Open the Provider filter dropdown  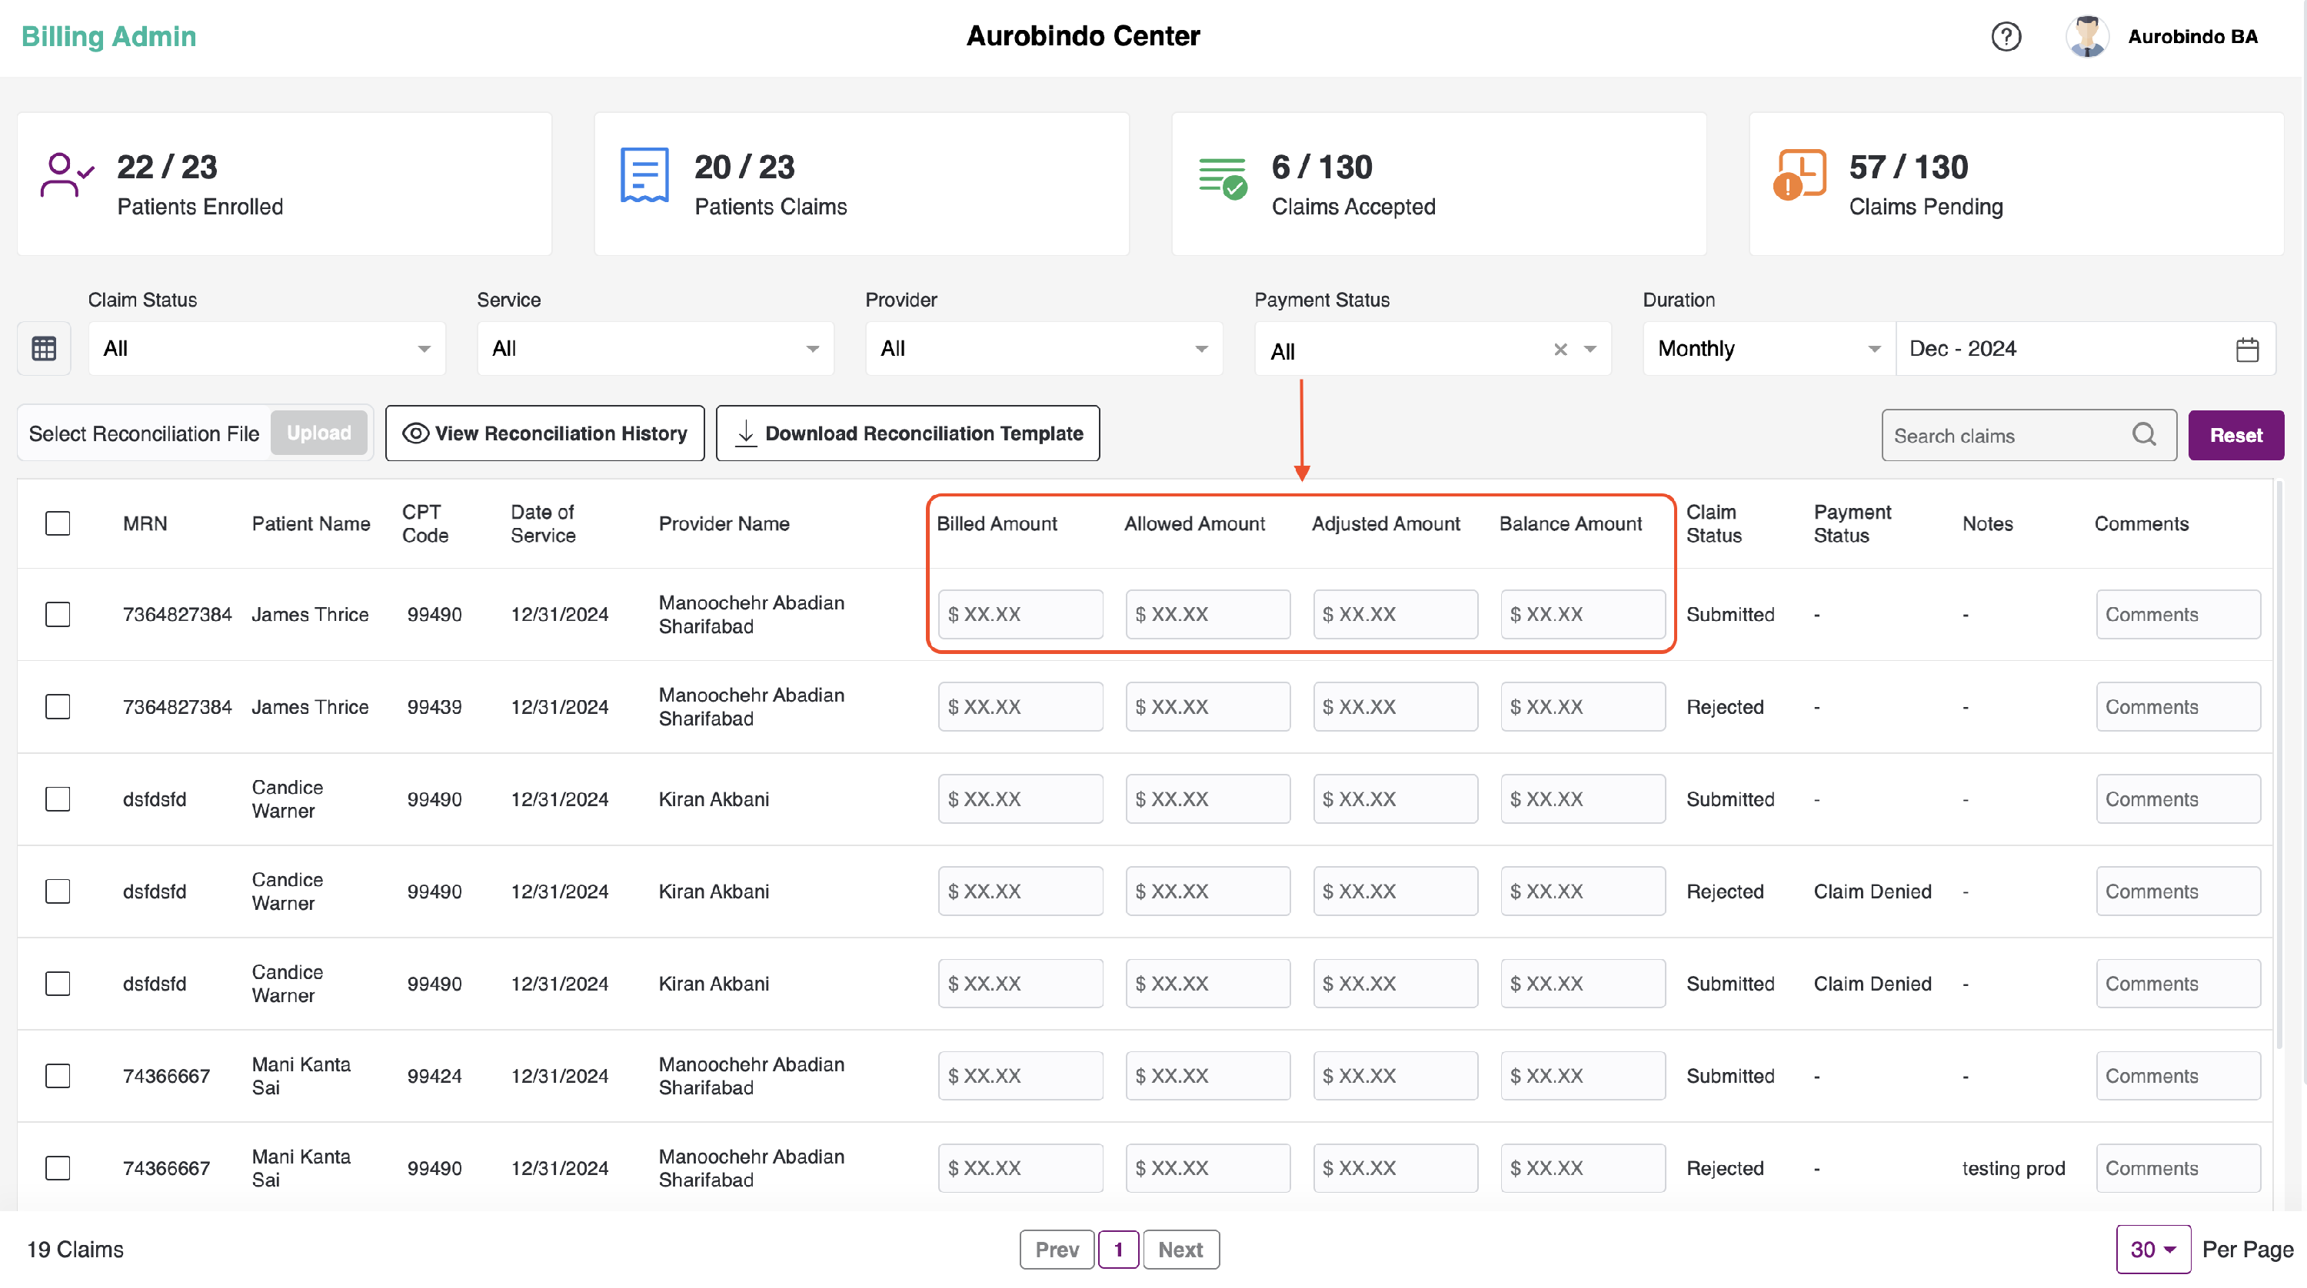tap(1044, 349)
